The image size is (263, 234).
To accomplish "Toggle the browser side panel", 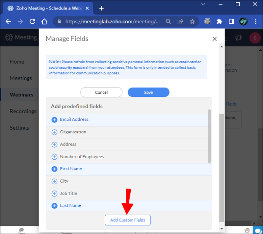I will 231,21.
